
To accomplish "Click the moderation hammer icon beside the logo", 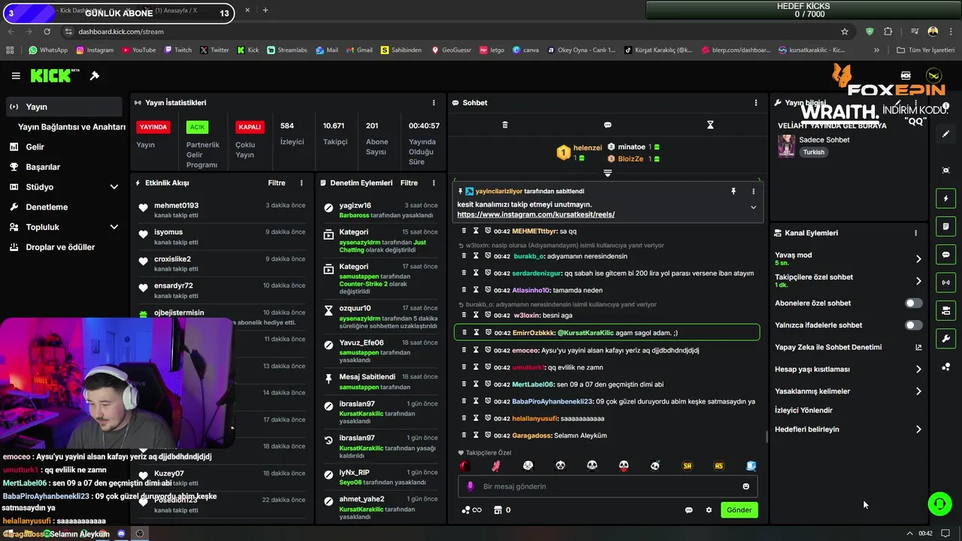I will click(x=95, y=76).
